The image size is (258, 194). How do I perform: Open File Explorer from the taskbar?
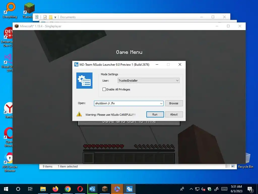click(43, 189)
